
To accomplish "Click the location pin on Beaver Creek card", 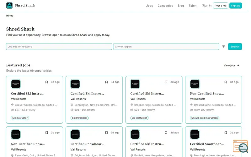I will 12,105.
